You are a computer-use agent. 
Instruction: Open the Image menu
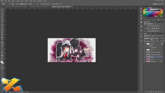pos(13,1)
